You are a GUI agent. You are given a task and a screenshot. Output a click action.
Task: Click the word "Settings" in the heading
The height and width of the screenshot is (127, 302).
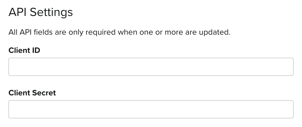pos(51,12)
